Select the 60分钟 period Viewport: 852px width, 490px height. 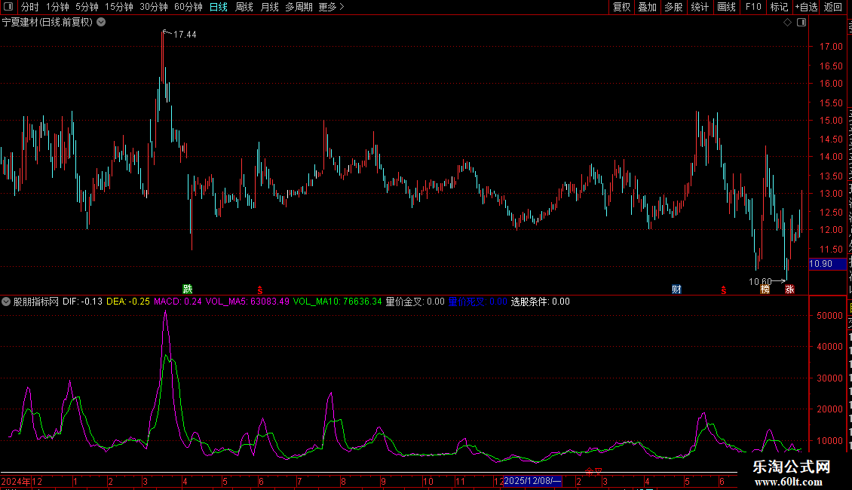[188, 7]
